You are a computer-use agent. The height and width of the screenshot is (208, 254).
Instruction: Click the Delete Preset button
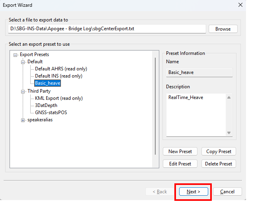coord(219,163)
